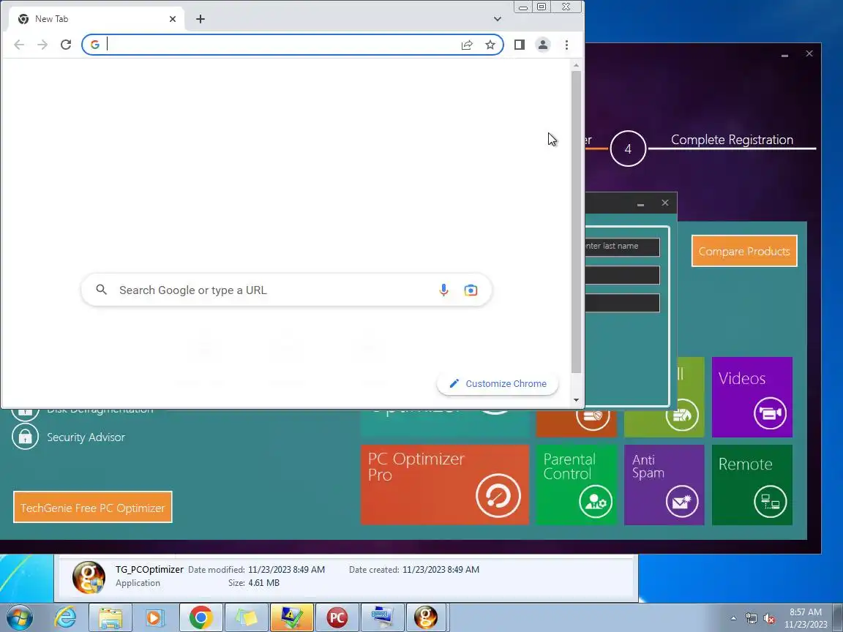
Task: Start voice search with microphone icon
Action: pyautogui.click(x=443, y=290)
